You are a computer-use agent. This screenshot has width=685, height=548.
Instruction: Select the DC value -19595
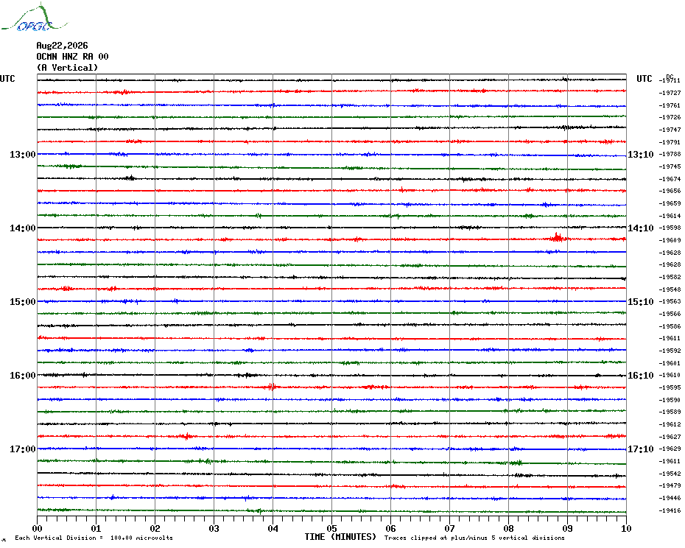(x=670, y=387)
